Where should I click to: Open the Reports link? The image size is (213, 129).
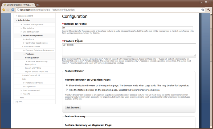click(x=26, y=94)
